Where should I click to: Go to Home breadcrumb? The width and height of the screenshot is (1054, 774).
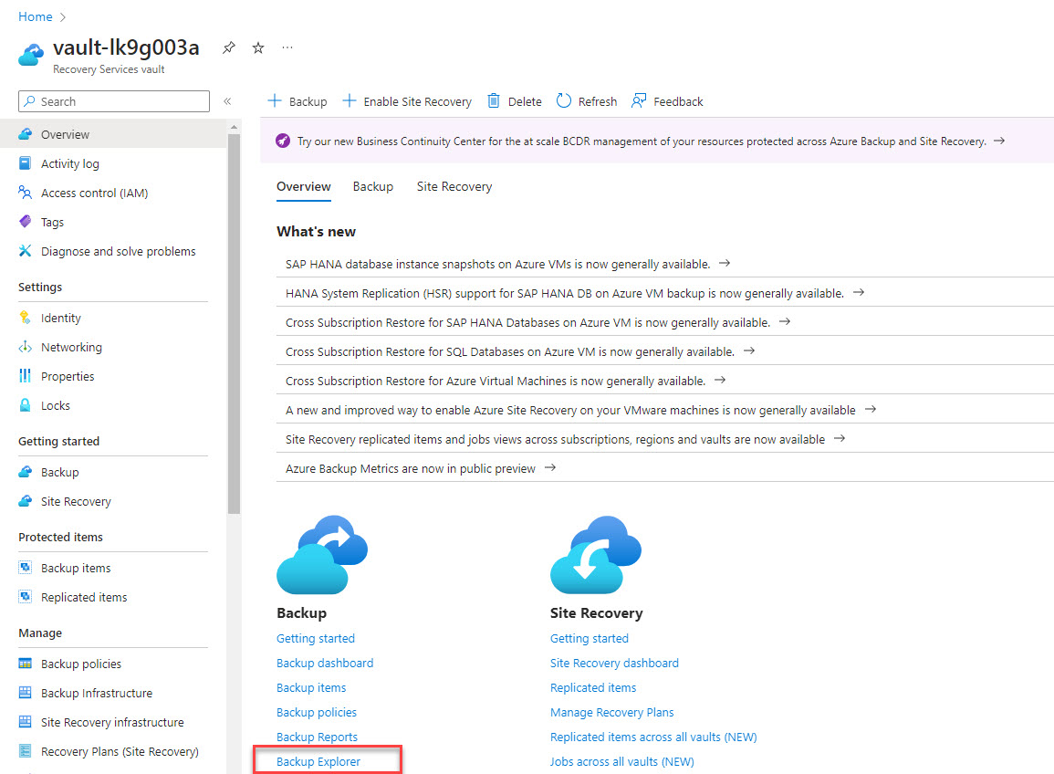coord(35,16)
